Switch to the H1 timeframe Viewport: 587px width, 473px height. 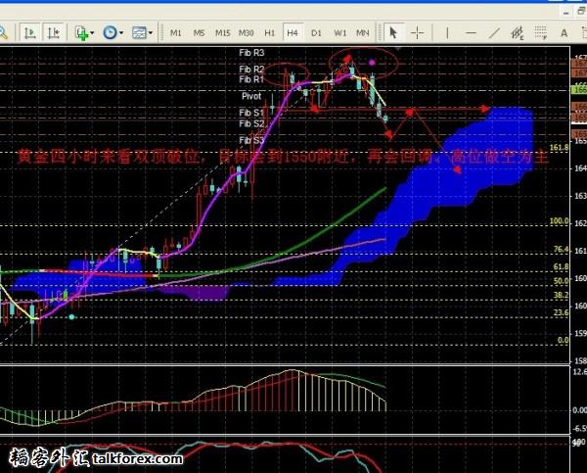(269, 33)
